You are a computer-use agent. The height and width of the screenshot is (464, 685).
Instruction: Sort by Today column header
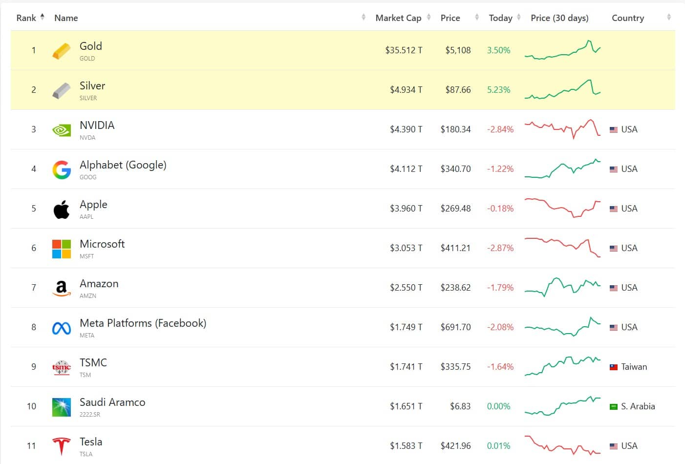505,18
